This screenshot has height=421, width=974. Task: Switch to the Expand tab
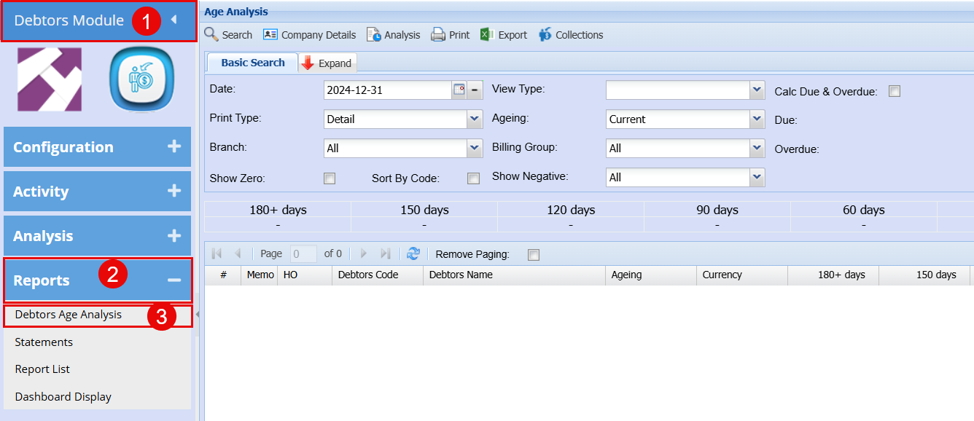pos(327,63)
